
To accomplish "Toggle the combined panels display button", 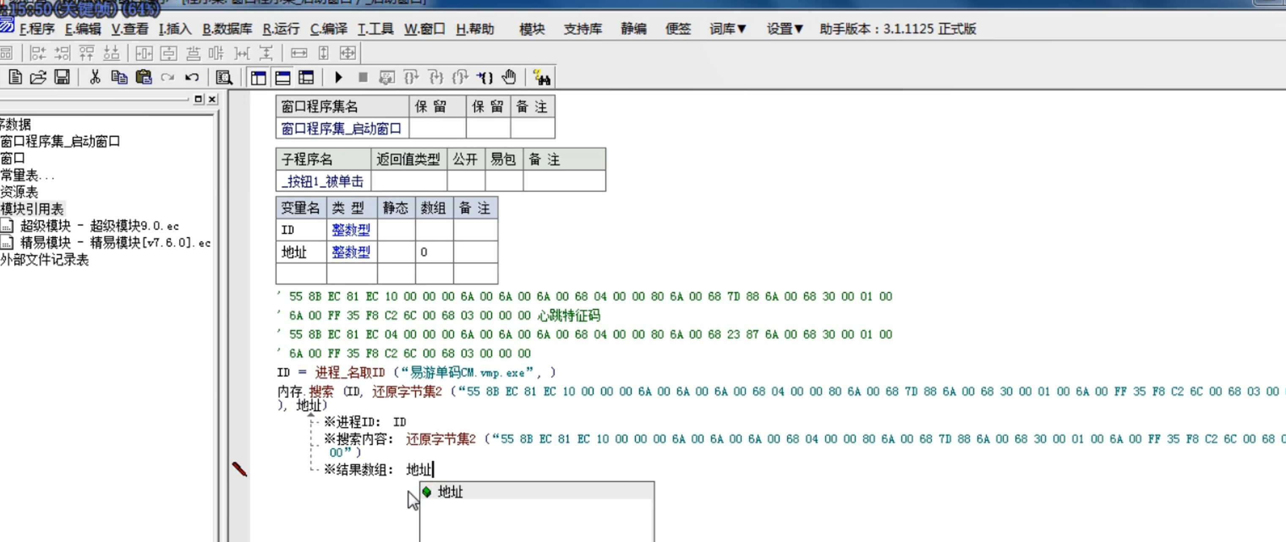I will (x=306, y=78).
